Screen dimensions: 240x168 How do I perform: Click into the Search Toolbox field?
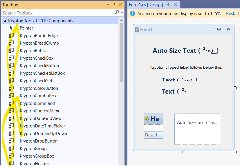44,13
